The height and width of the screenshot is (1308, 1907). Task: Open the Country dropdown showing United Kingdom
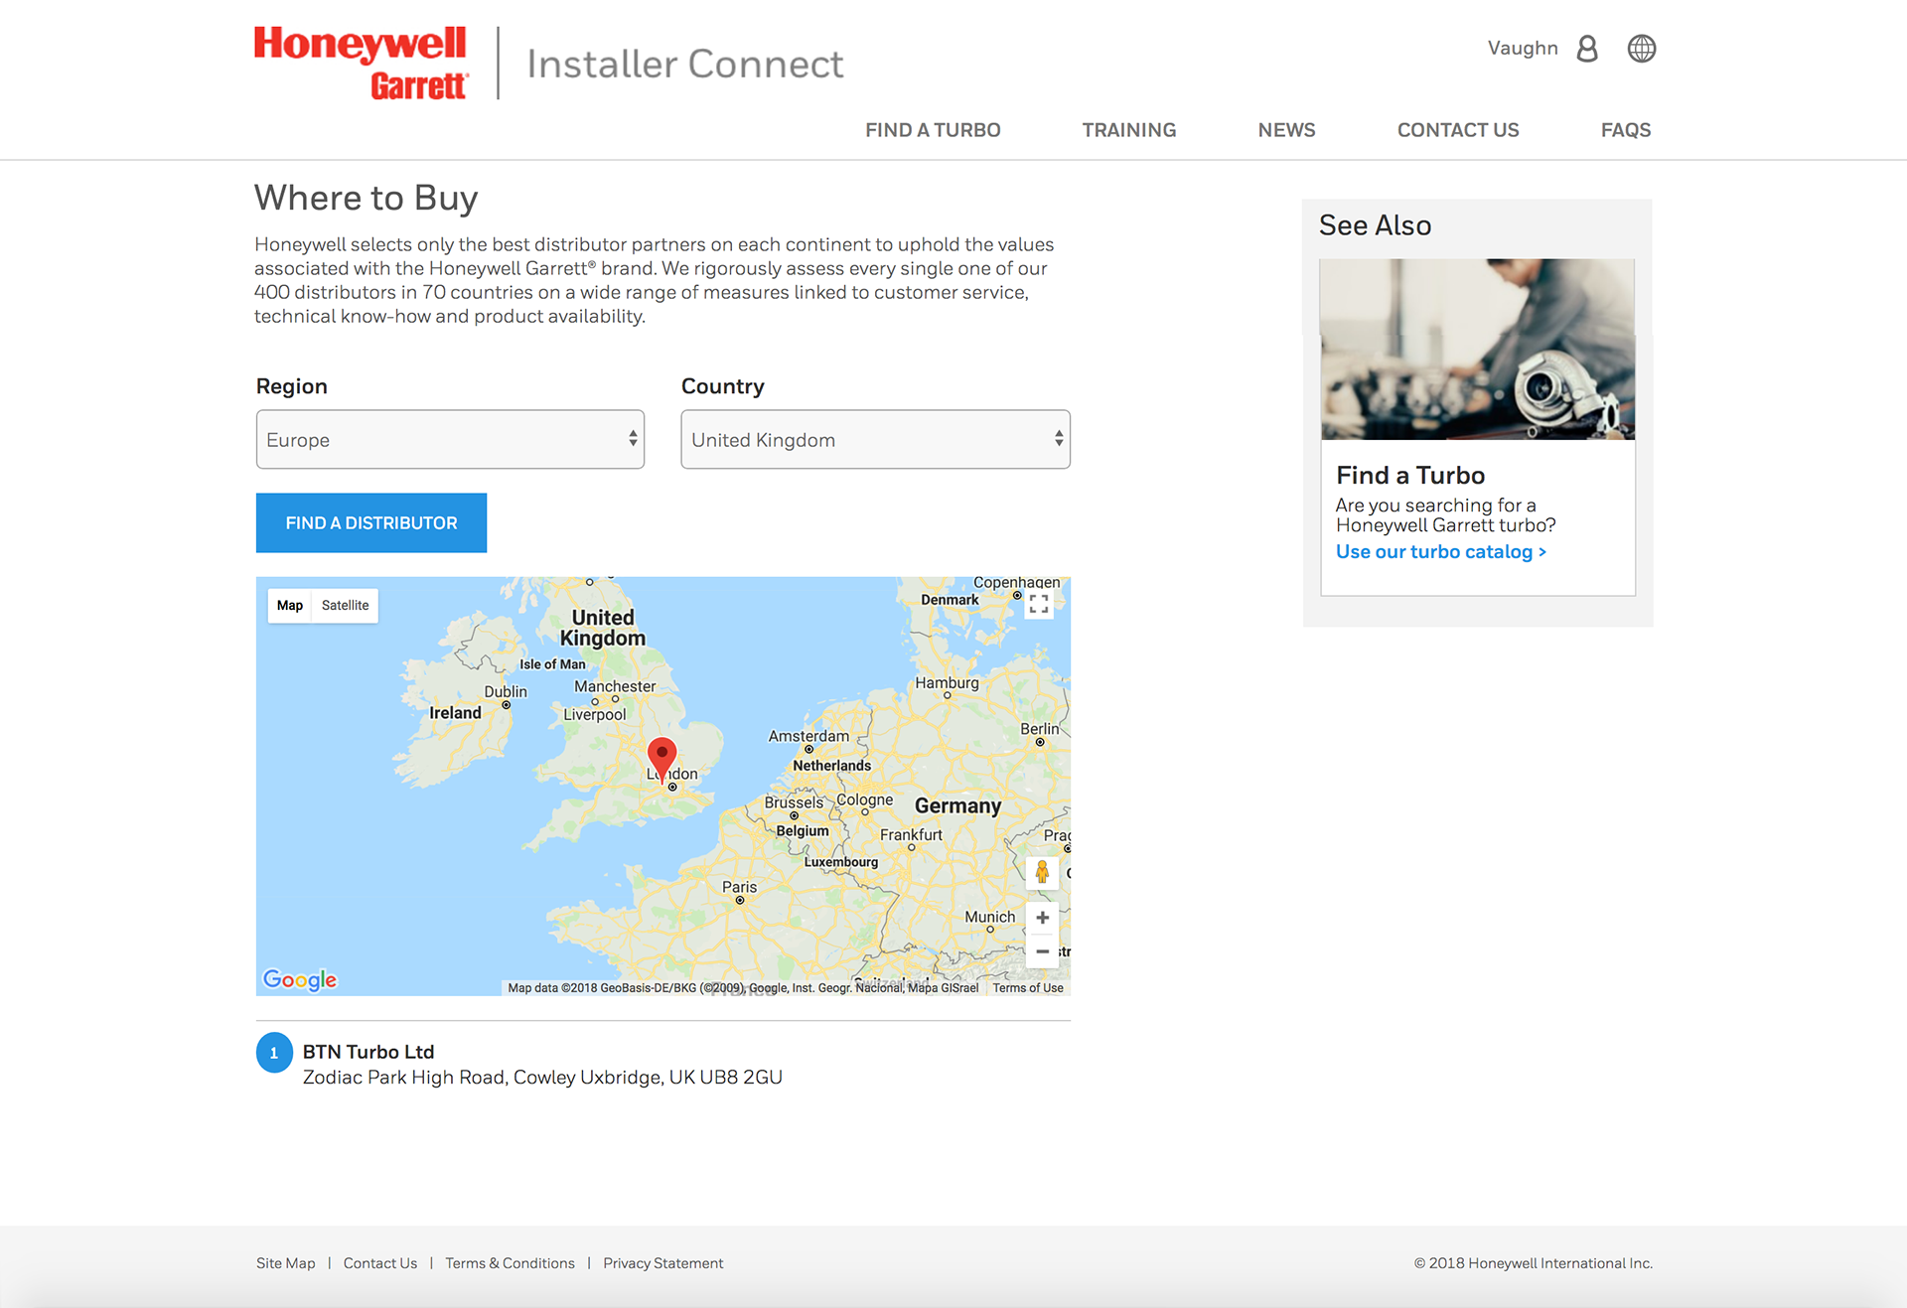pyautogui.click(x=875, y=439)
